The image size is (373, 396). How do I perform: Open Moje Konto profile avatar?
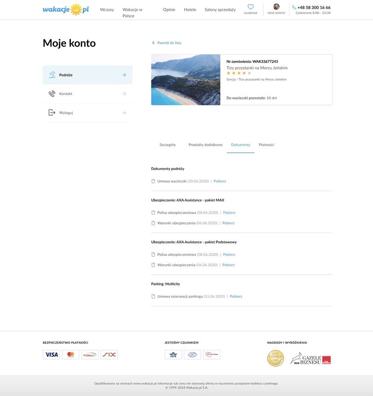tap(276, 7)
